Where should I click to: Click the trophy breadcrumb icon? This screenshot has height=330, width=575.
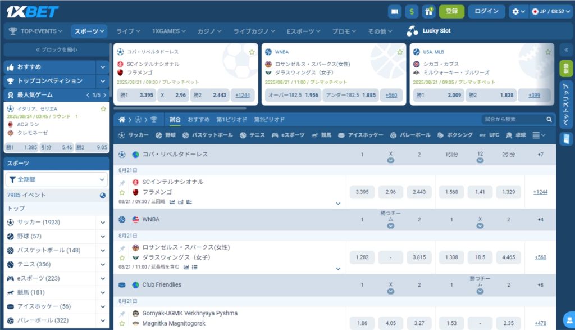click(x=154, y=119)
